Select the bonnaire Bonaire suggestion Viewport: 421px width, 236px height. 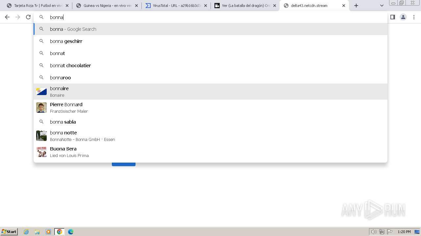[x=210, y=92]
